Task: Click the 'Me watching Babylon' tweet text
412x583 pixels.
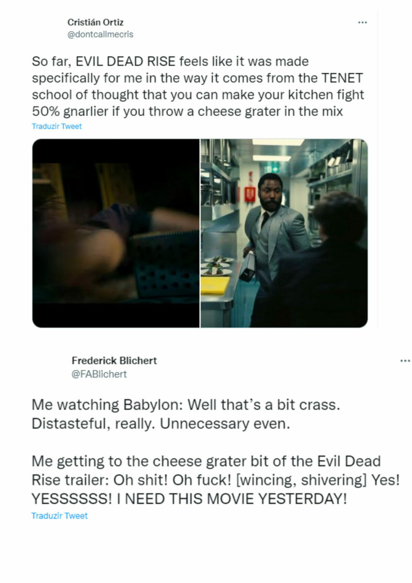Action: (186, 414)
